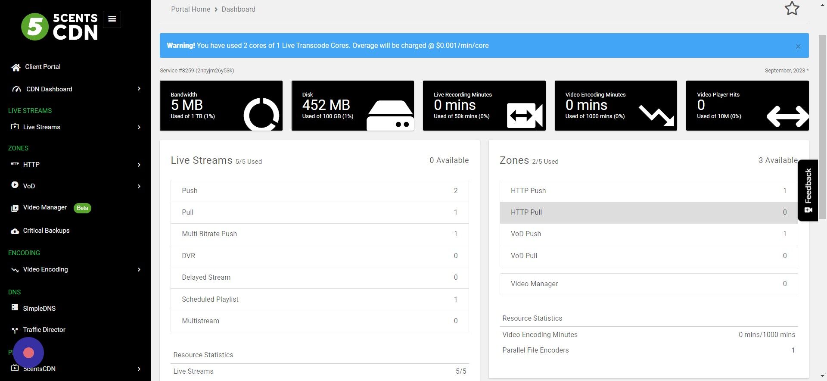Click the Video Encoding sidebar icon

(x=15, y=270)
